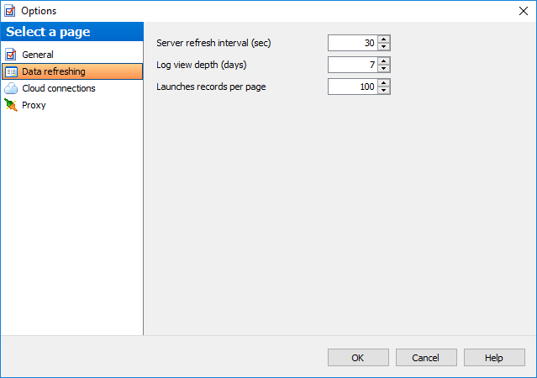Screen dimensions: 537x378
Task: Increase Launches records per page
Action: [x=384, y=82]
